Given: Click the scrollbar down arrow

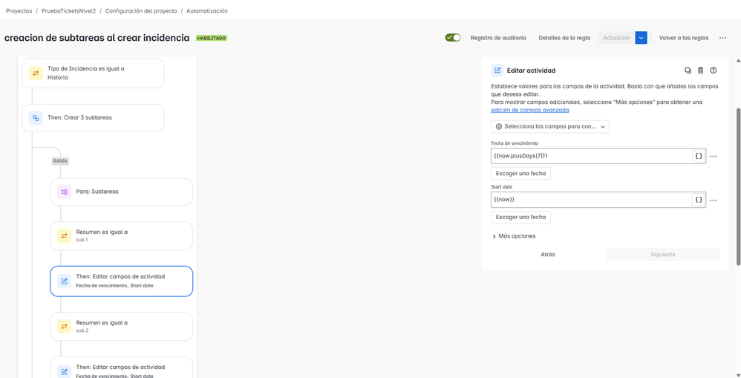Looking at the screenshot, I should (738, 374).
